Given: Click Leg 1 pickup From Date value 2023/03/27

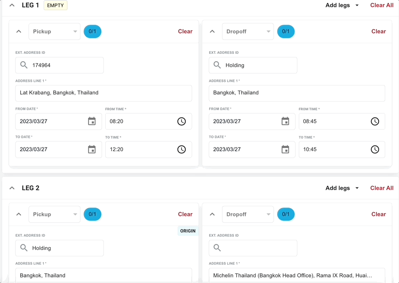Looking at the screenshot, I should click(34, 121).
